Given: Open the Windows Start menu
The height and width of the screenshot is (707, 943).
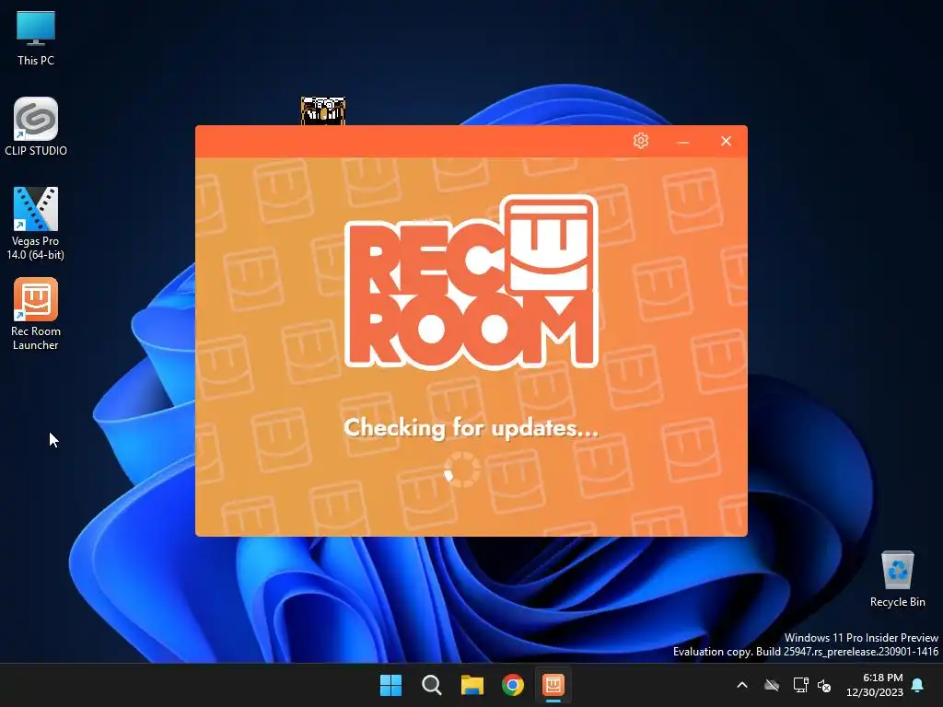Looking at the screenshot, I should [390, 685].
